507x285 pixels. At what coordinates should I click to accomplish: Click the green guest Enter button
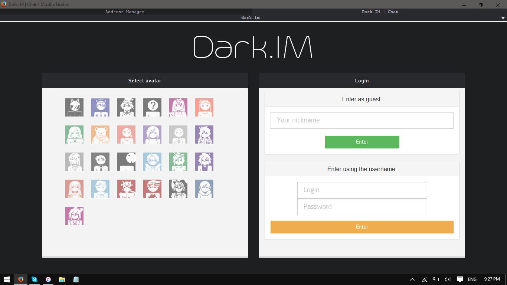coord(362,142)
